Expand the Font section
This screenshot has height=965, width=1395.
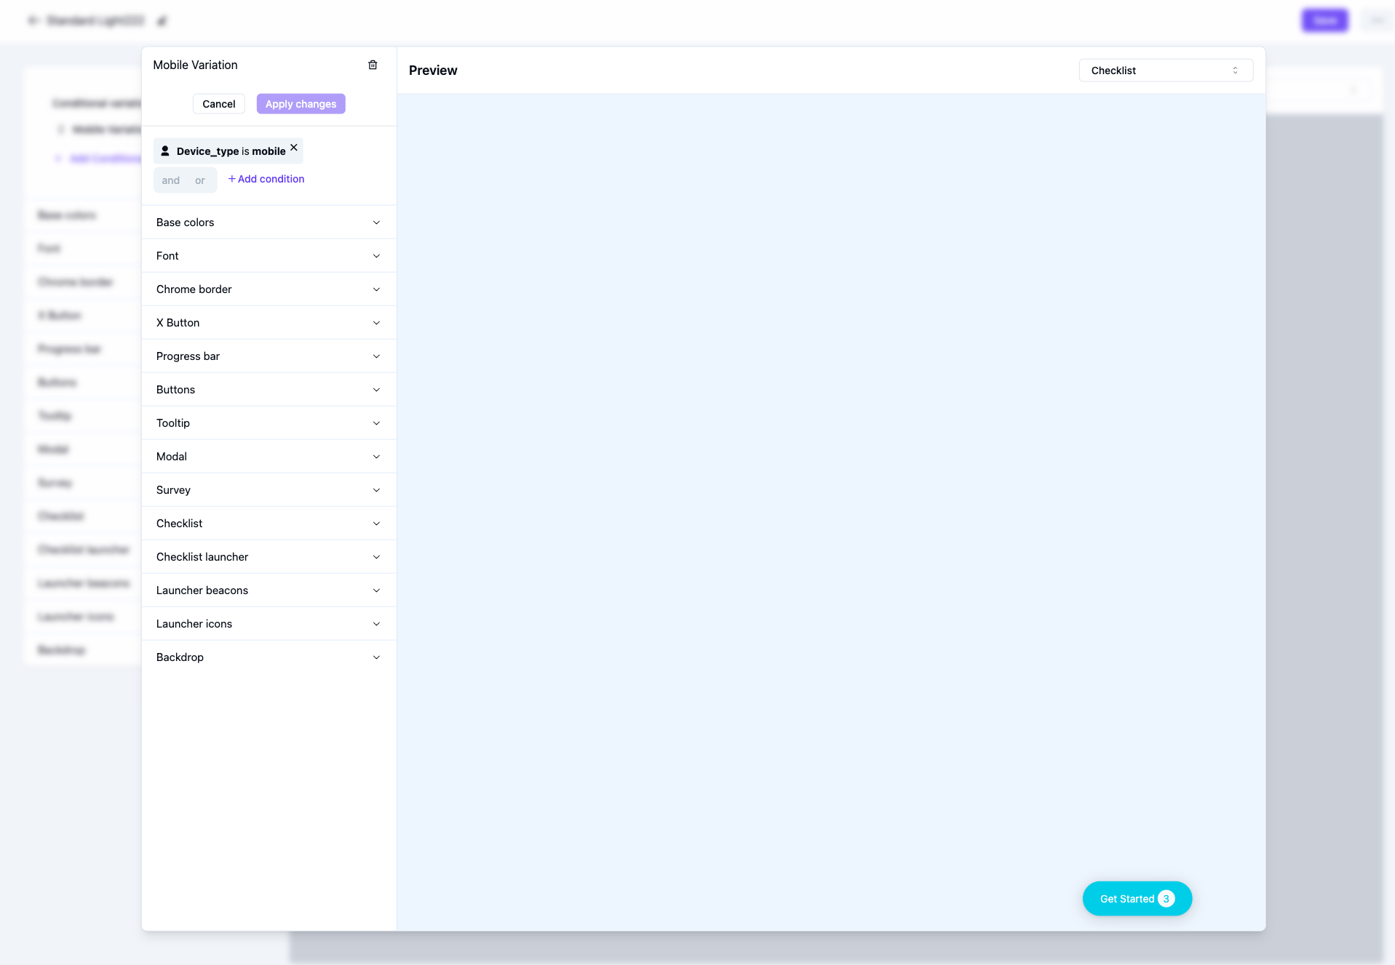point(269,256)
